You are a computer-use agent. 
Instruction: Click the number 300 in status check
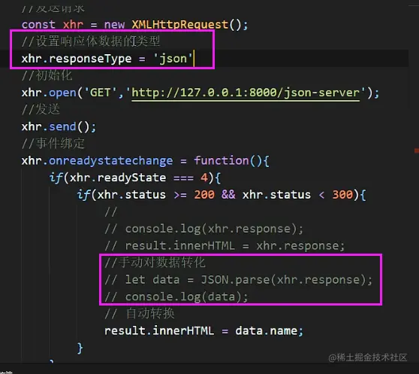coord(342,195)
